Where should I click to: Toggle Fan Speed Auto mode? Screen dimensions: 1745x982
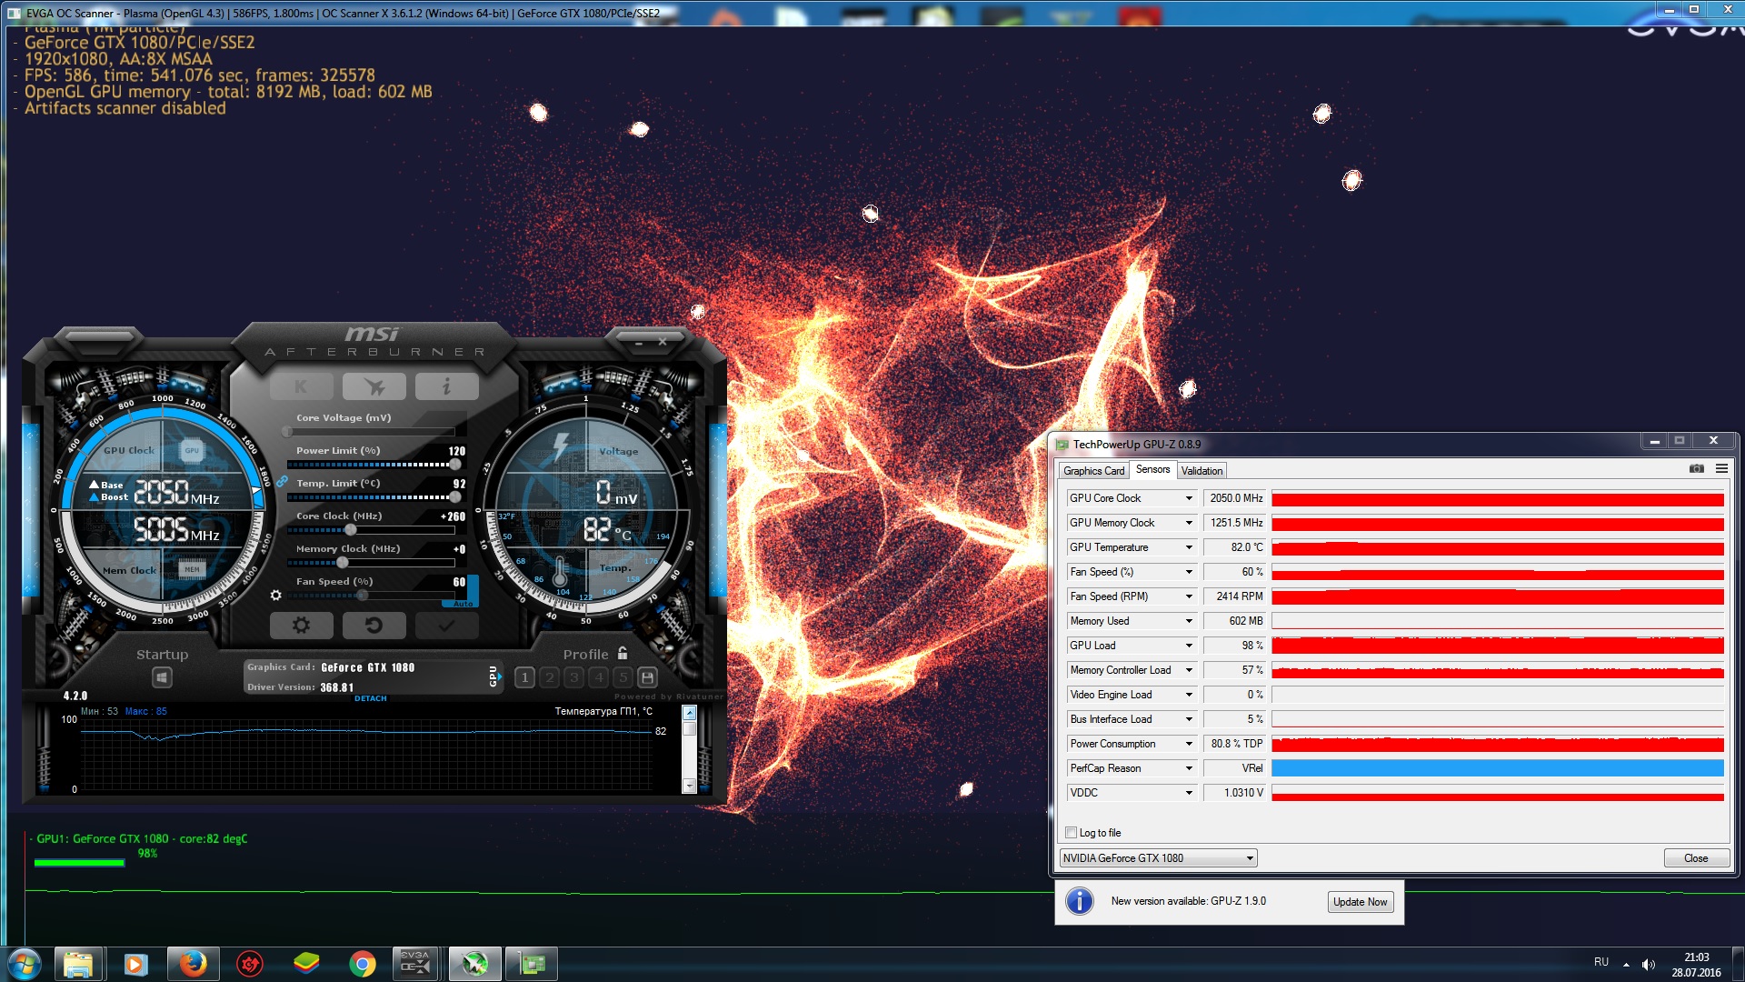(x=463, y=604)
